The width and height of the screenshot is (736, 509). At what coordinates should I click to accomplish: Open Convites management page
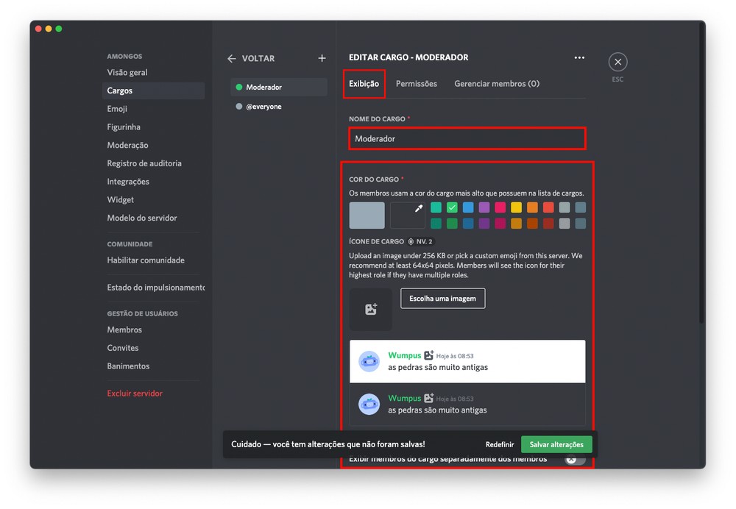153,348
